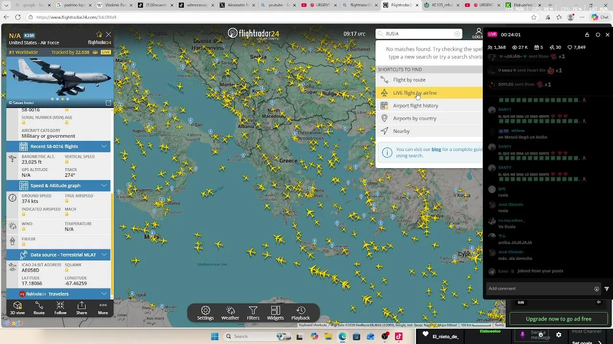Screen dimensions: 613x344
Task: Switch to the padrino lopez browser tab
Action: (74, 5)
